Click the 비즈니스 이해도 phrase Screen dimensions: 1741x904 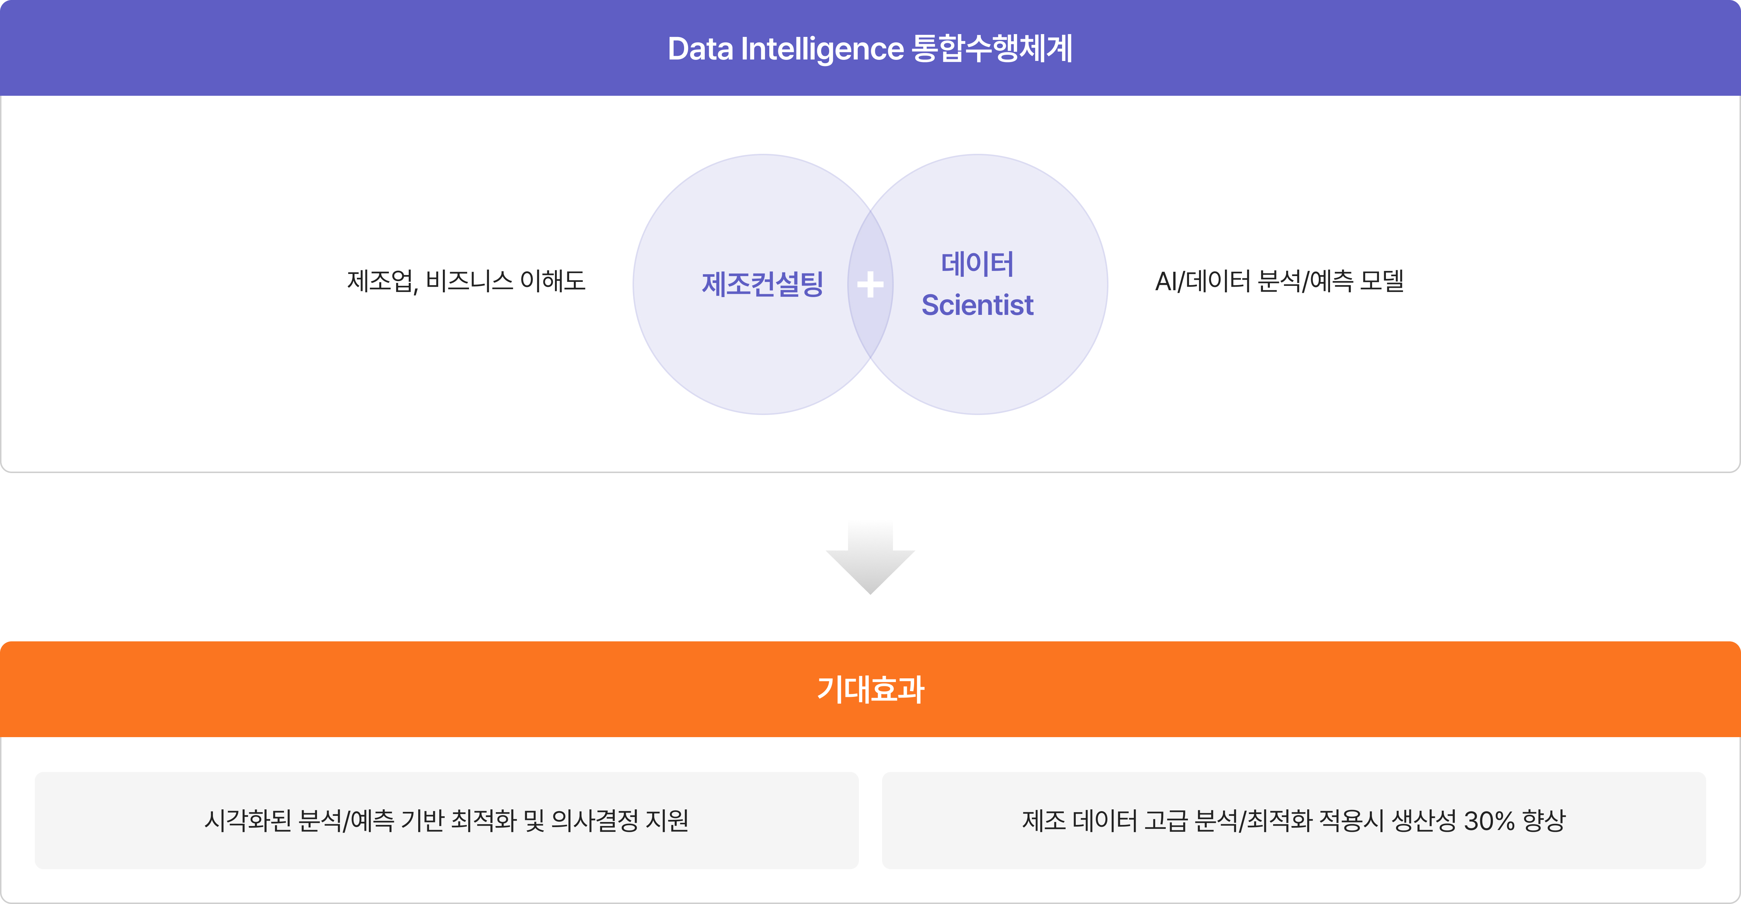506,281
